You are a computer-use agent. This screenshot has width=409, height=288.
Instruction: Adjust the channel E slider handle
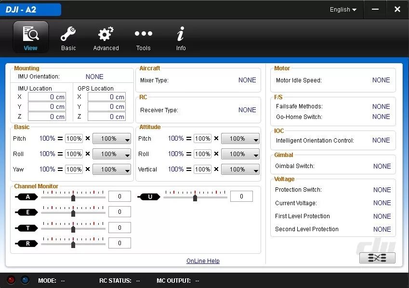pos(73,213)
